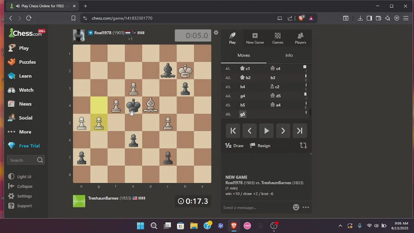Screen dimensions: 414x233
Task: Click the black bishop on c2
Action: coord(168,71)
